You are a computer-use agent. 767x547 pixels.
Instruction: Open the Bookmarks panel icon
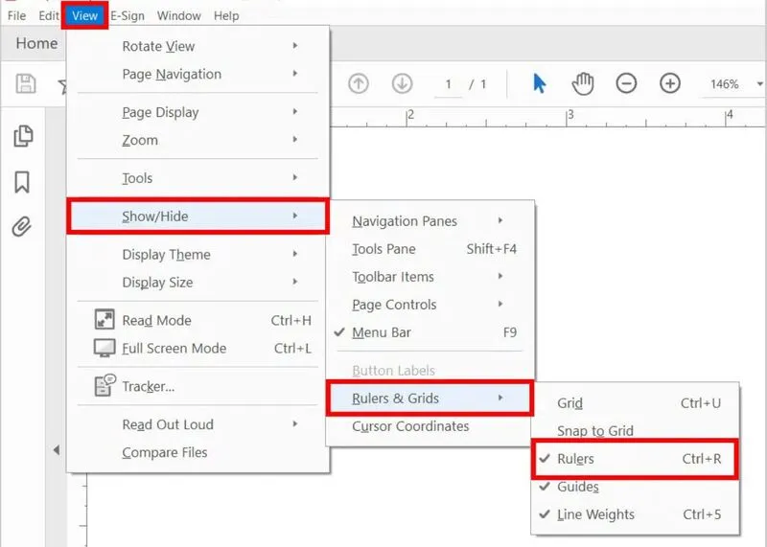click(22, 182)
